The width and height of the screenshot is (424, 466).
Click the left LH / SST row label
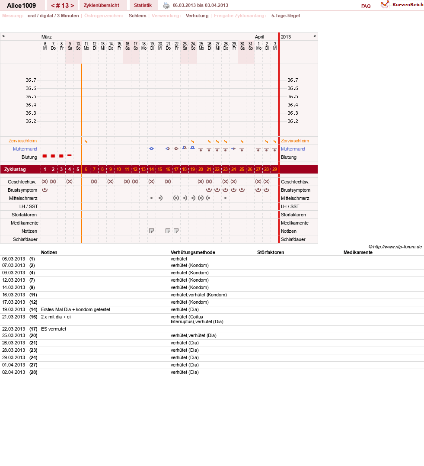(29, 206)
